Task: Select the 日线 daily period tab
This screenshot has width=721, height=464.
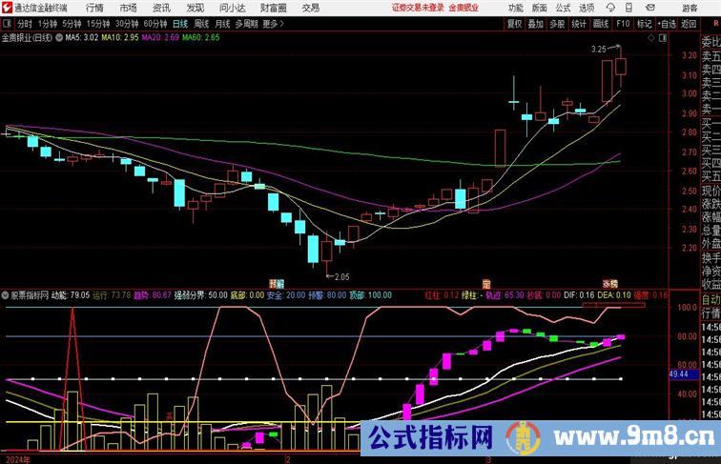Action: 180,24
